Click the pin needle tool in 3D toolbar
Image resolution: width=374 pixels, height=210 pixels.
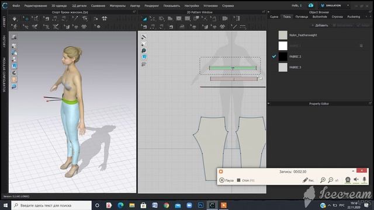point(75,19)
